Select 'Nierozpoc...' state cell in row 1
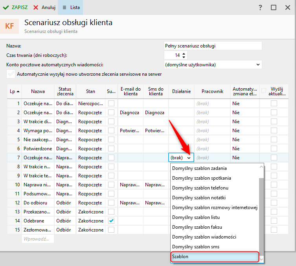 (90, 104)
